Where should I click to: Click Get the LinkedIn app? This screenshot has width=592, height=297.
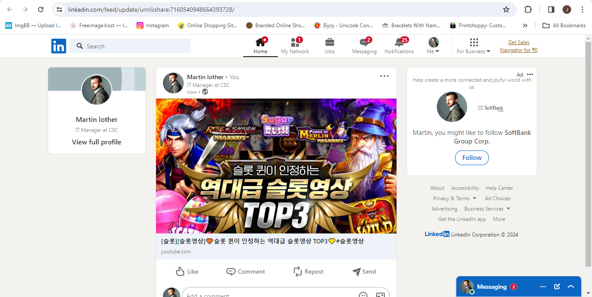click(x=462, y=219)
